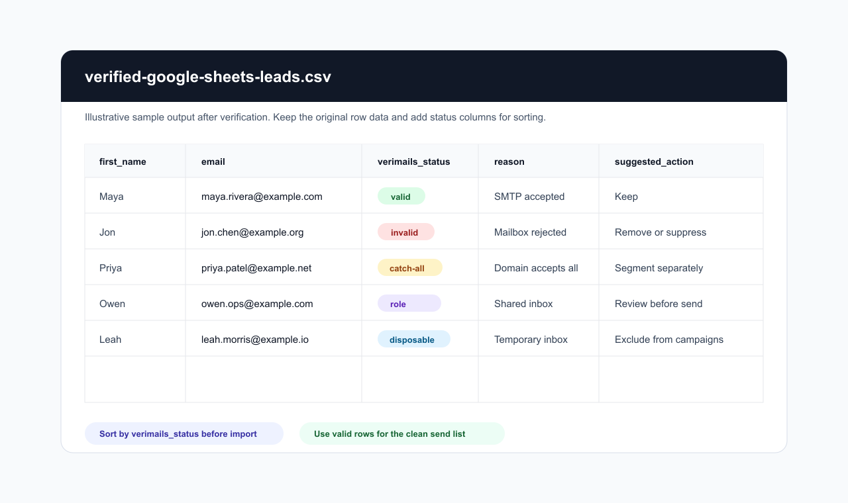Click the Leah name cell
This screenshot has width=848, height=503.
(135, 339)
